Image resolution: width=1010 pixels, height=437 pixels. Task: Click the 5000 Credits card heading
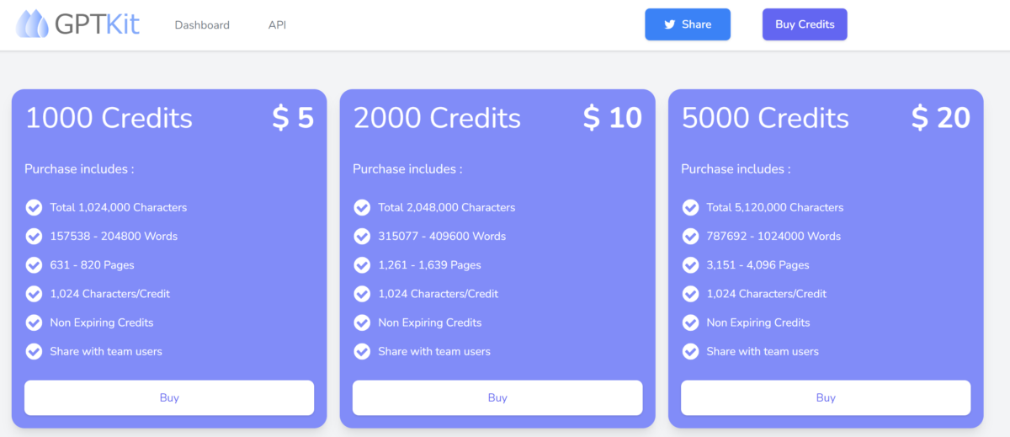point(765,118)
